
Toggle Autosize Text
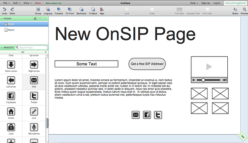[193, 9]
